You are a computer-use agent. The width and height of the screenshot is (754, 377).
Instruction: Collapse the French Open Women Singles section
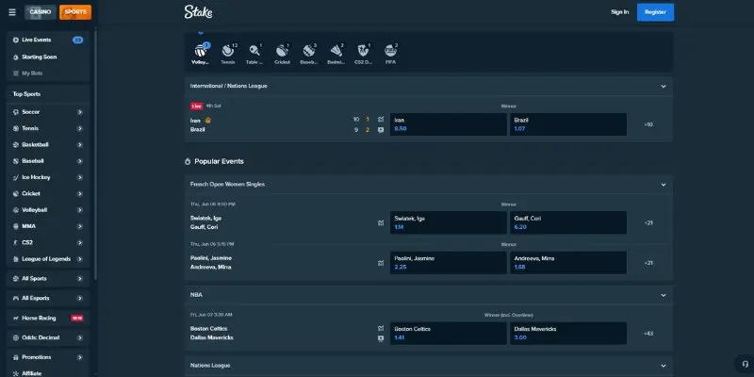[x=664, y=184]
